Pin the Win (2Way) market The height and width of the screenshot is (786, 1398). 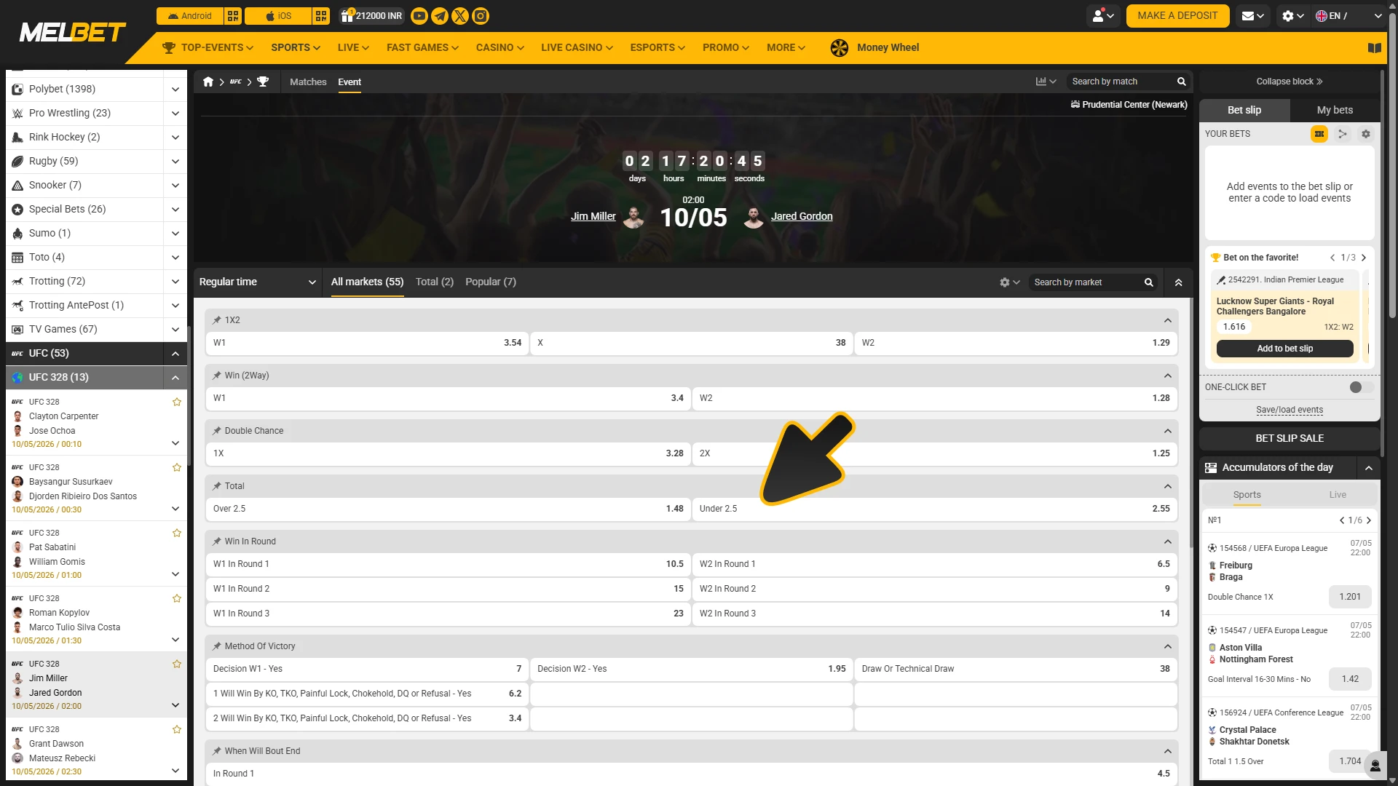click(x=217, y=376)
